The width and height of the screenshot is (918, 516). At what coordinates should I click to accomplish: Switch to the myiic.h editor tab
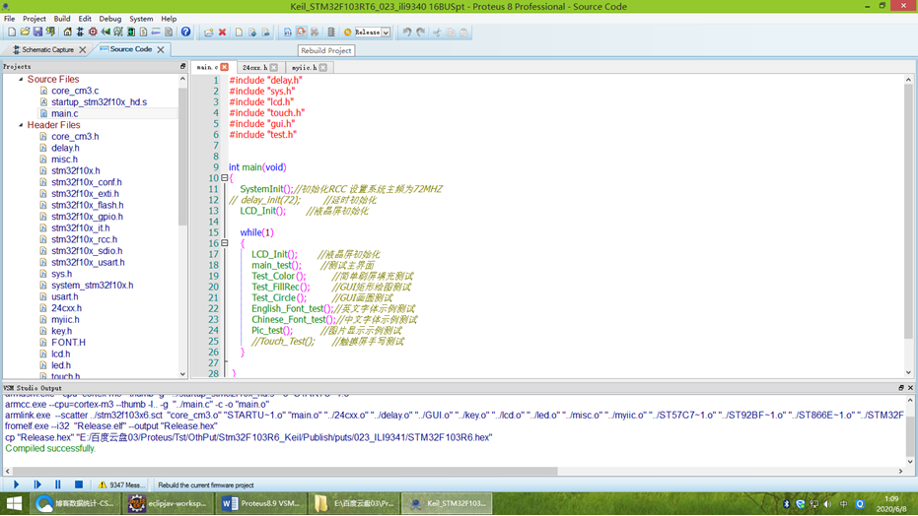click(304, 67)
